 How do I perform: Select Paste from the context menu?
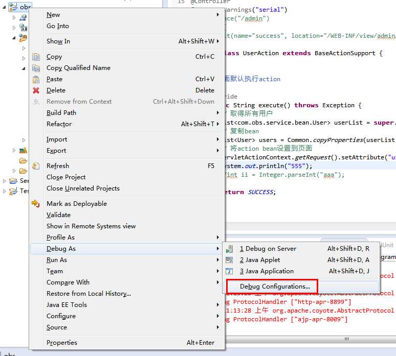127,79
